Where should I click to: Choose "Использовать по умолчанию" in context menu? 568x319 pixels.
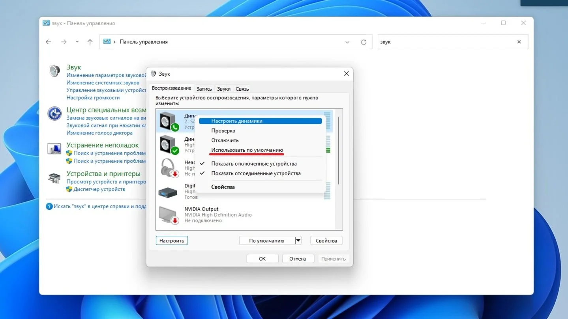point(247,150)
